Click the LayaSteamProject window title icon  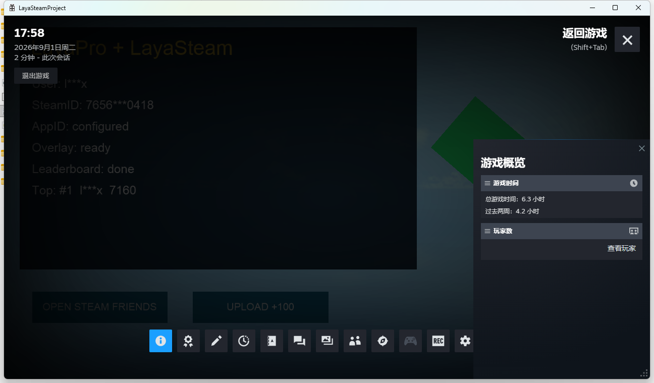[x=12, y=8]
